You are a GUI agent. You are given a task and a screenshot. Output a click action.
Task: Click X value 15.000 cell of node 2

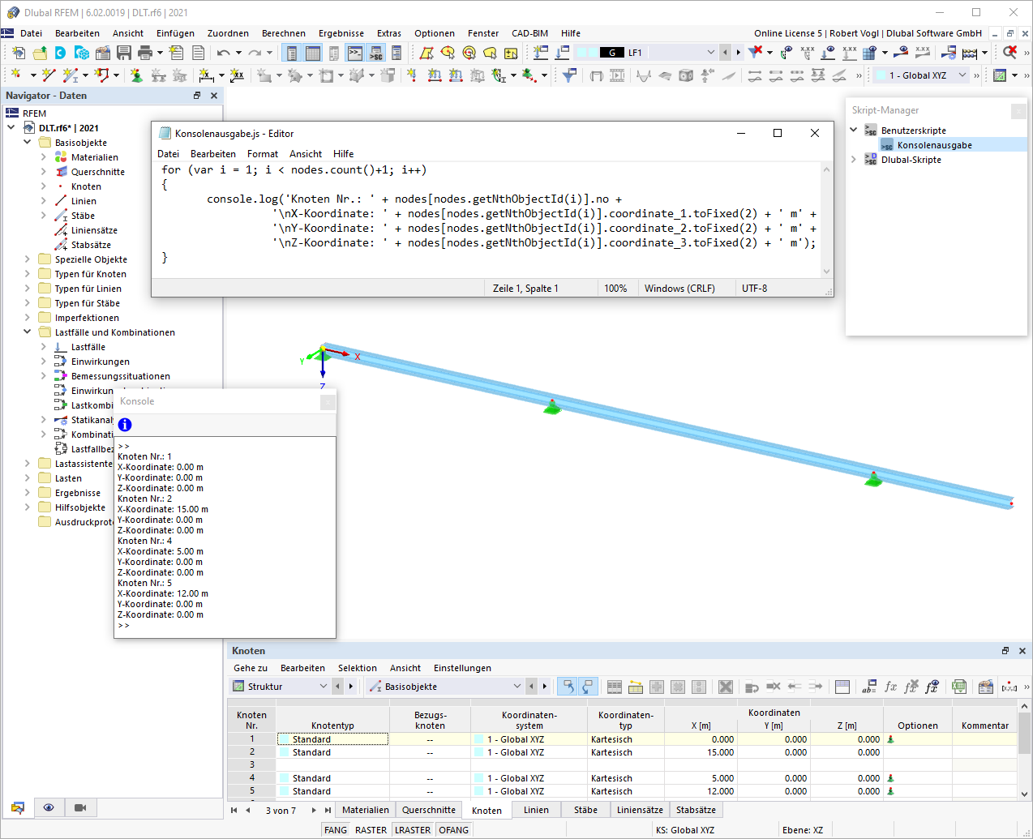click(x=702, y=752)
